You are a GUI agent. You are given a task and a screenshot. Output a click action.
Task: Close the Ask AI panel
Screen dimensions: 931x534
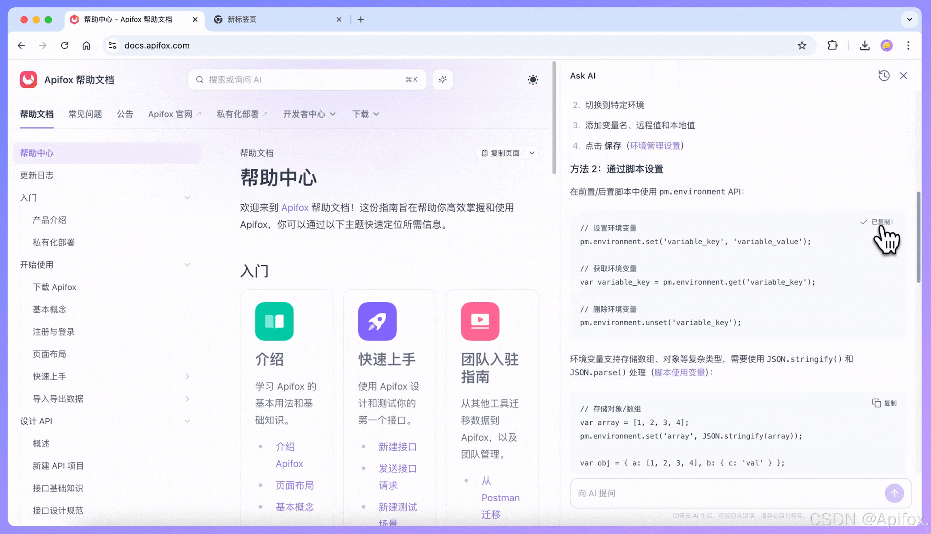pos(903,76)
